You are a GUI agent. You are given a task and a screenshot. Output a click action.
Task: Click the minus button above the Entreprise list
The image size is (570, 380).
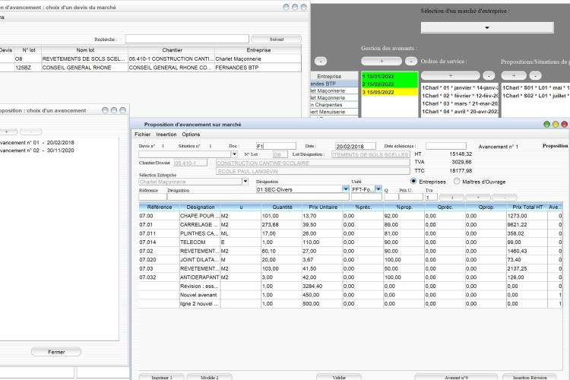tap(321, 61)
